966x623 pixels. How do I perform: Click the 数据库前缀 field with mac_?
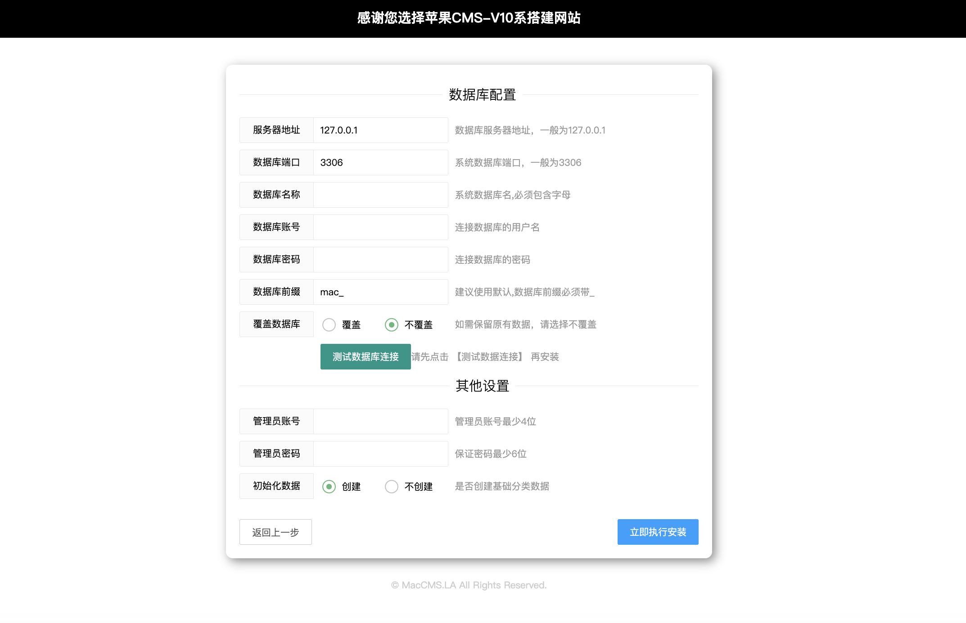(x=380, y=292)
